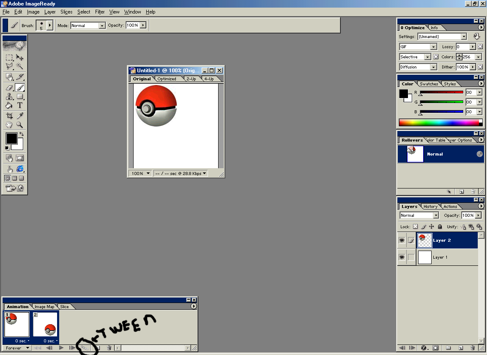Click the Lossy value input field
487x355 pixels.
coord(463,46)
